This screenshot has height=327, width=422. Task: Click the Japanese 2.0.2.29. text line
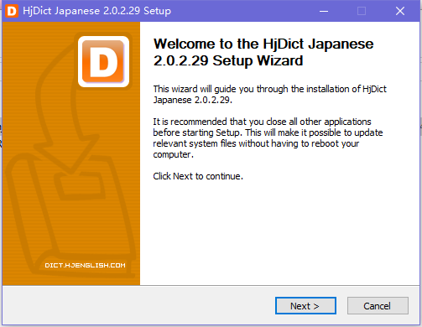tap(193, 100)
